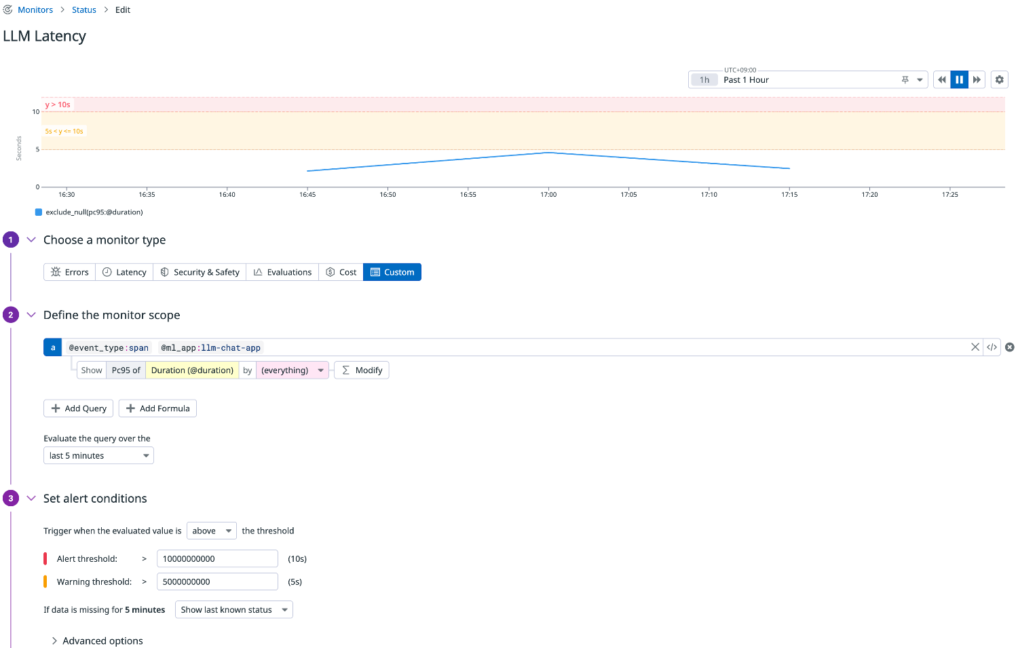Click the blue legend swatch for exclude_null series

click(39, 212)
